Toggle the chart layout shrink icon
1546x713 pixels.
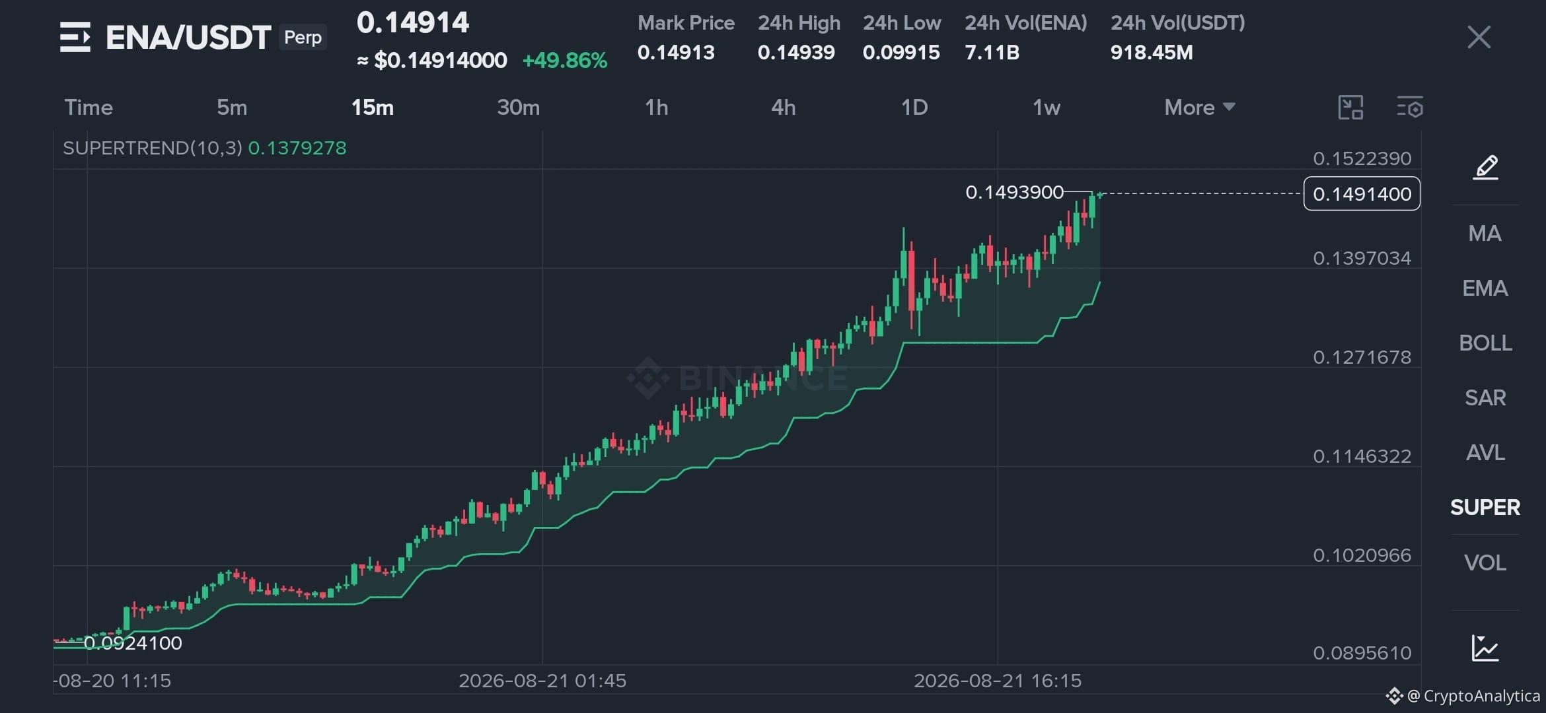click(1350, 108)
